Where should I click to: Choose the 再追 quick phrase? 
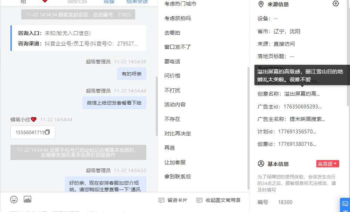point(169,148)
